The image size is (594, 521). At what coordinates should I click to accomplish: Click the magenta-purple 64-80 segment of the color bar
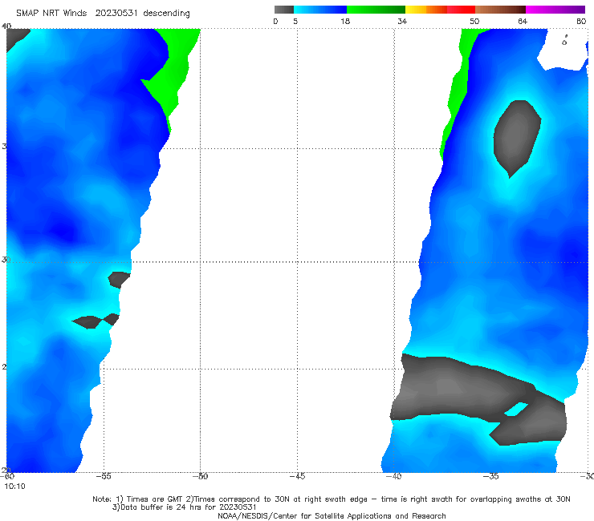[x=555, y=10]
